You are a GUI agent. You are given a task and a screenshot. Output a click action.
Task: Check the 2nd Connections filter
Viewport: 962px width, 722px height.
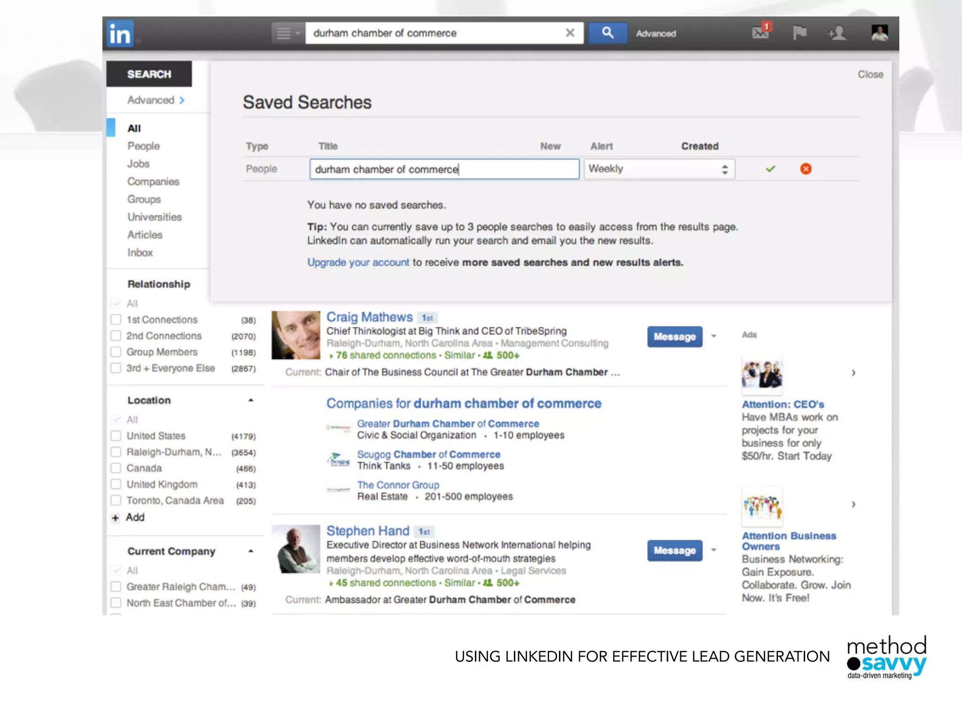(x=116, y=336)
